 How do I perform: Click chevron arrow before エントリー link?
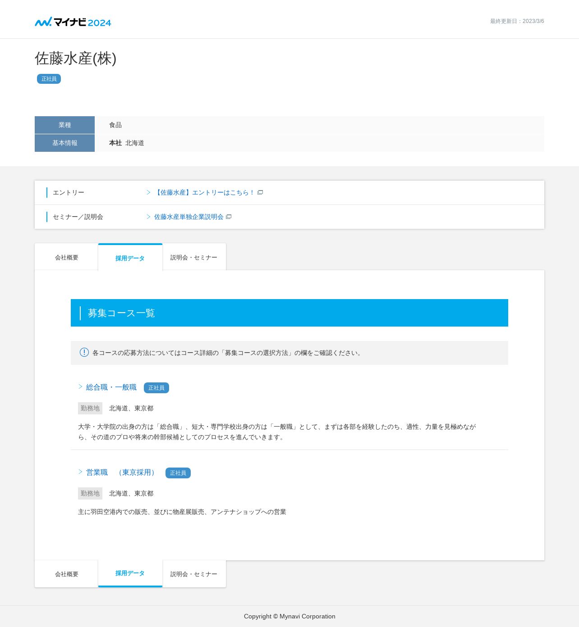click(x=148, y=192)
